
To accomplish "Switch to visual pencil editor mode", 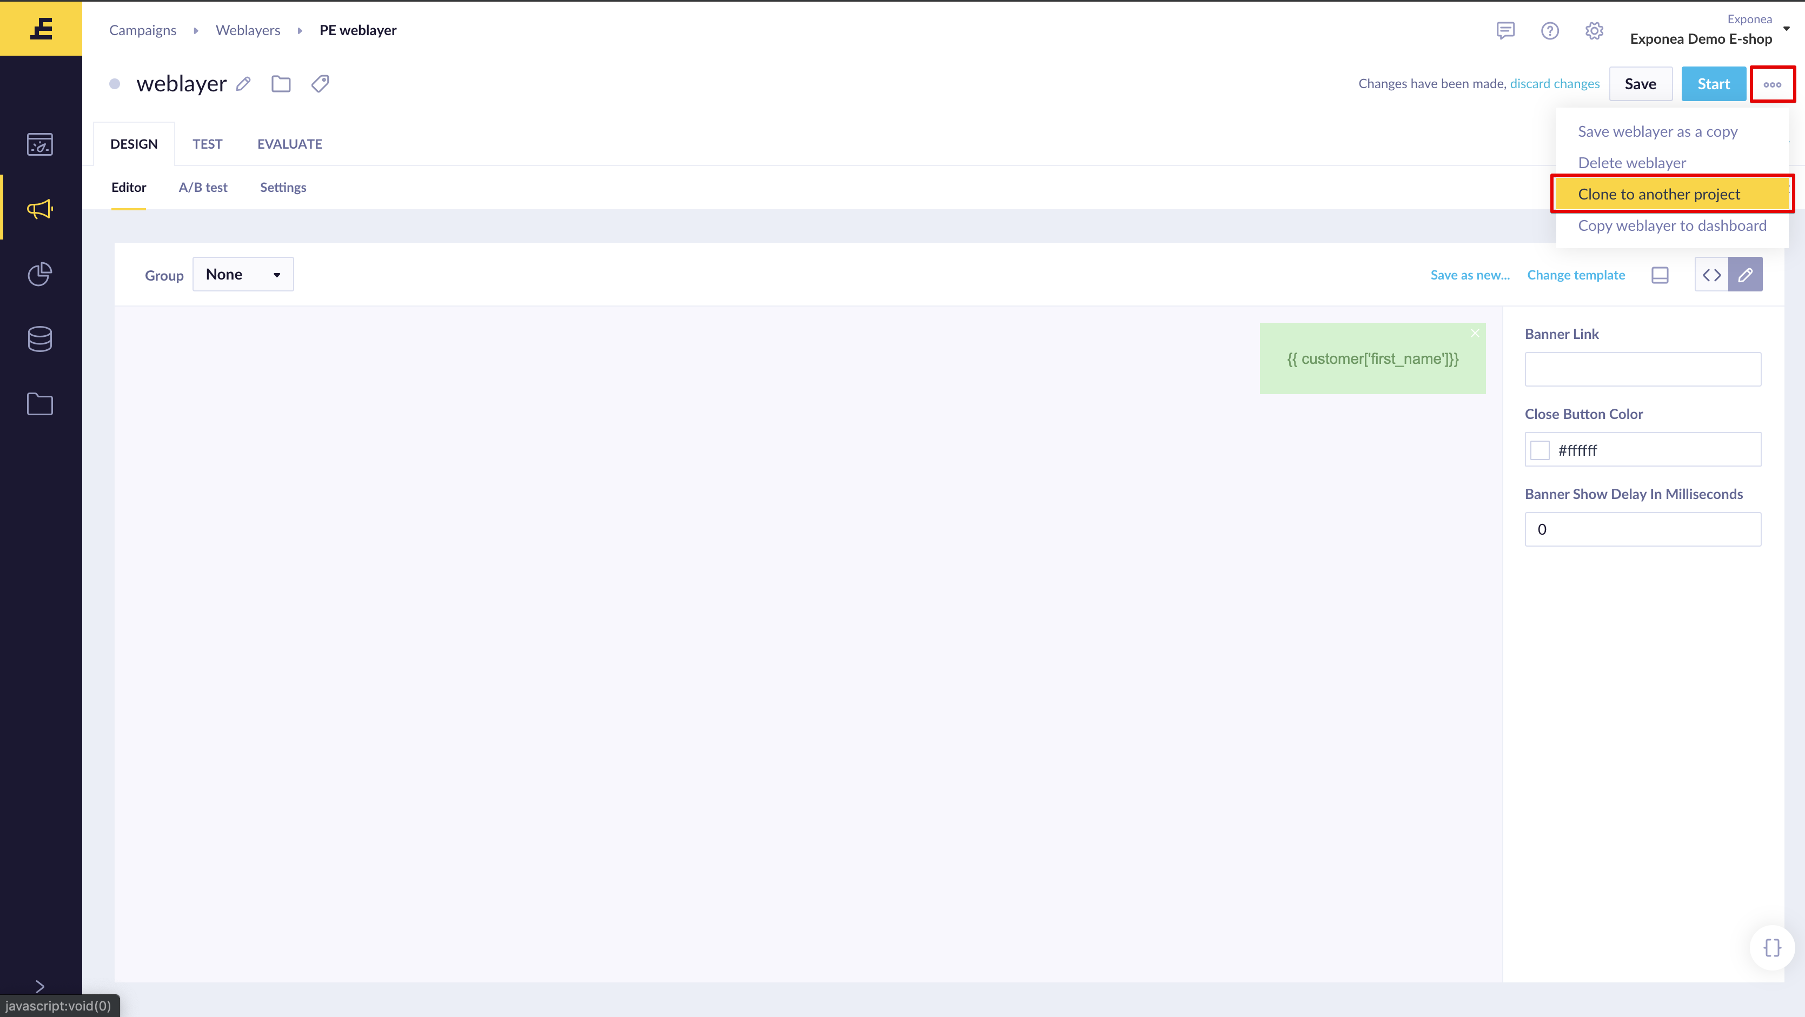I will pos(1746,275).
